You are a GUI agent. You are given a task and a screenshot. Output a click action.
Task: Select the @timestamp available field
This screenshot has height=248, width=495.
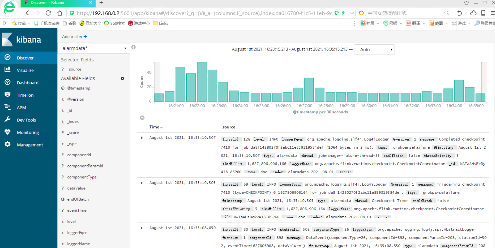[79, 88]
